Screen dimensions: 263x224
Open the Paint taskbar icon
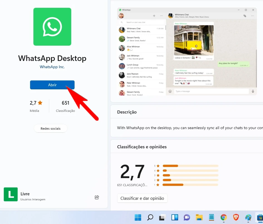click(x=248, y=218)
